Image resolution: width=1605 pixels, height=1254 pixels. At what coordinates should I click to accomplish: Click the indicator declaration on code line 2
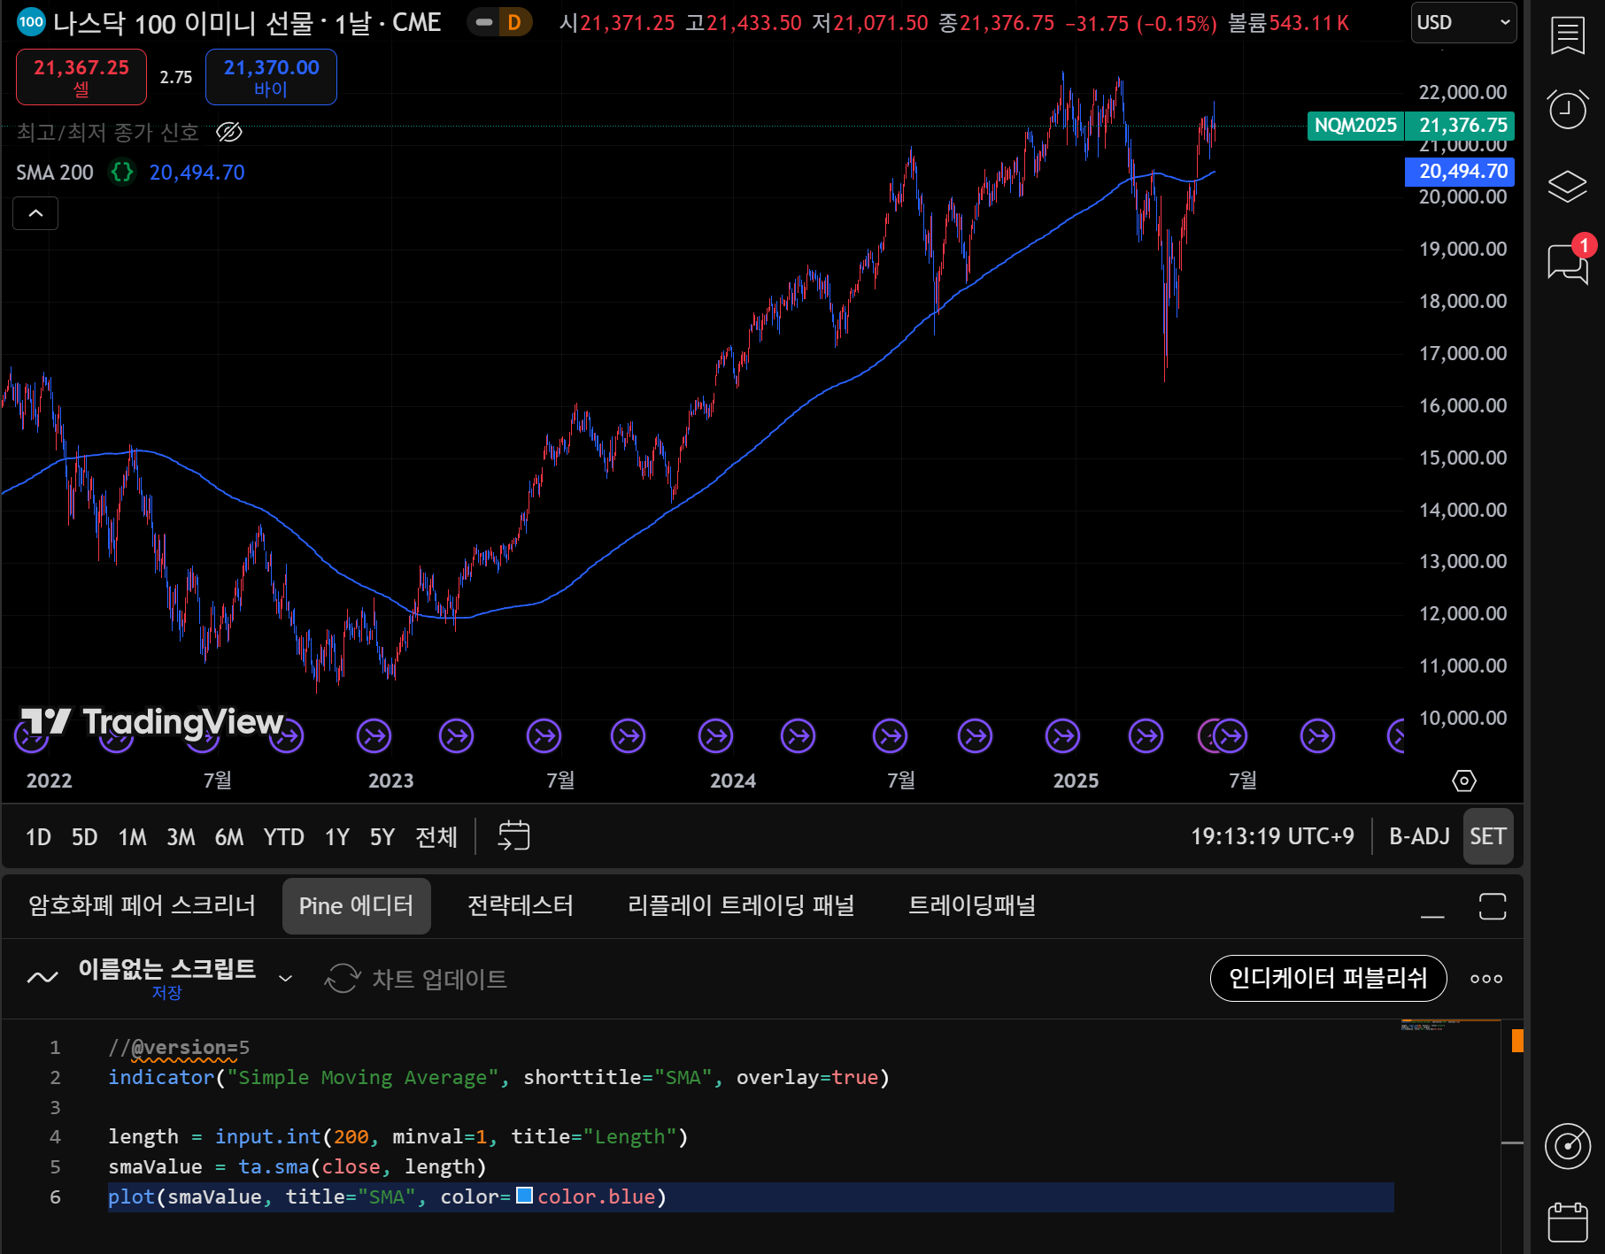click(x=498, y=1077)
